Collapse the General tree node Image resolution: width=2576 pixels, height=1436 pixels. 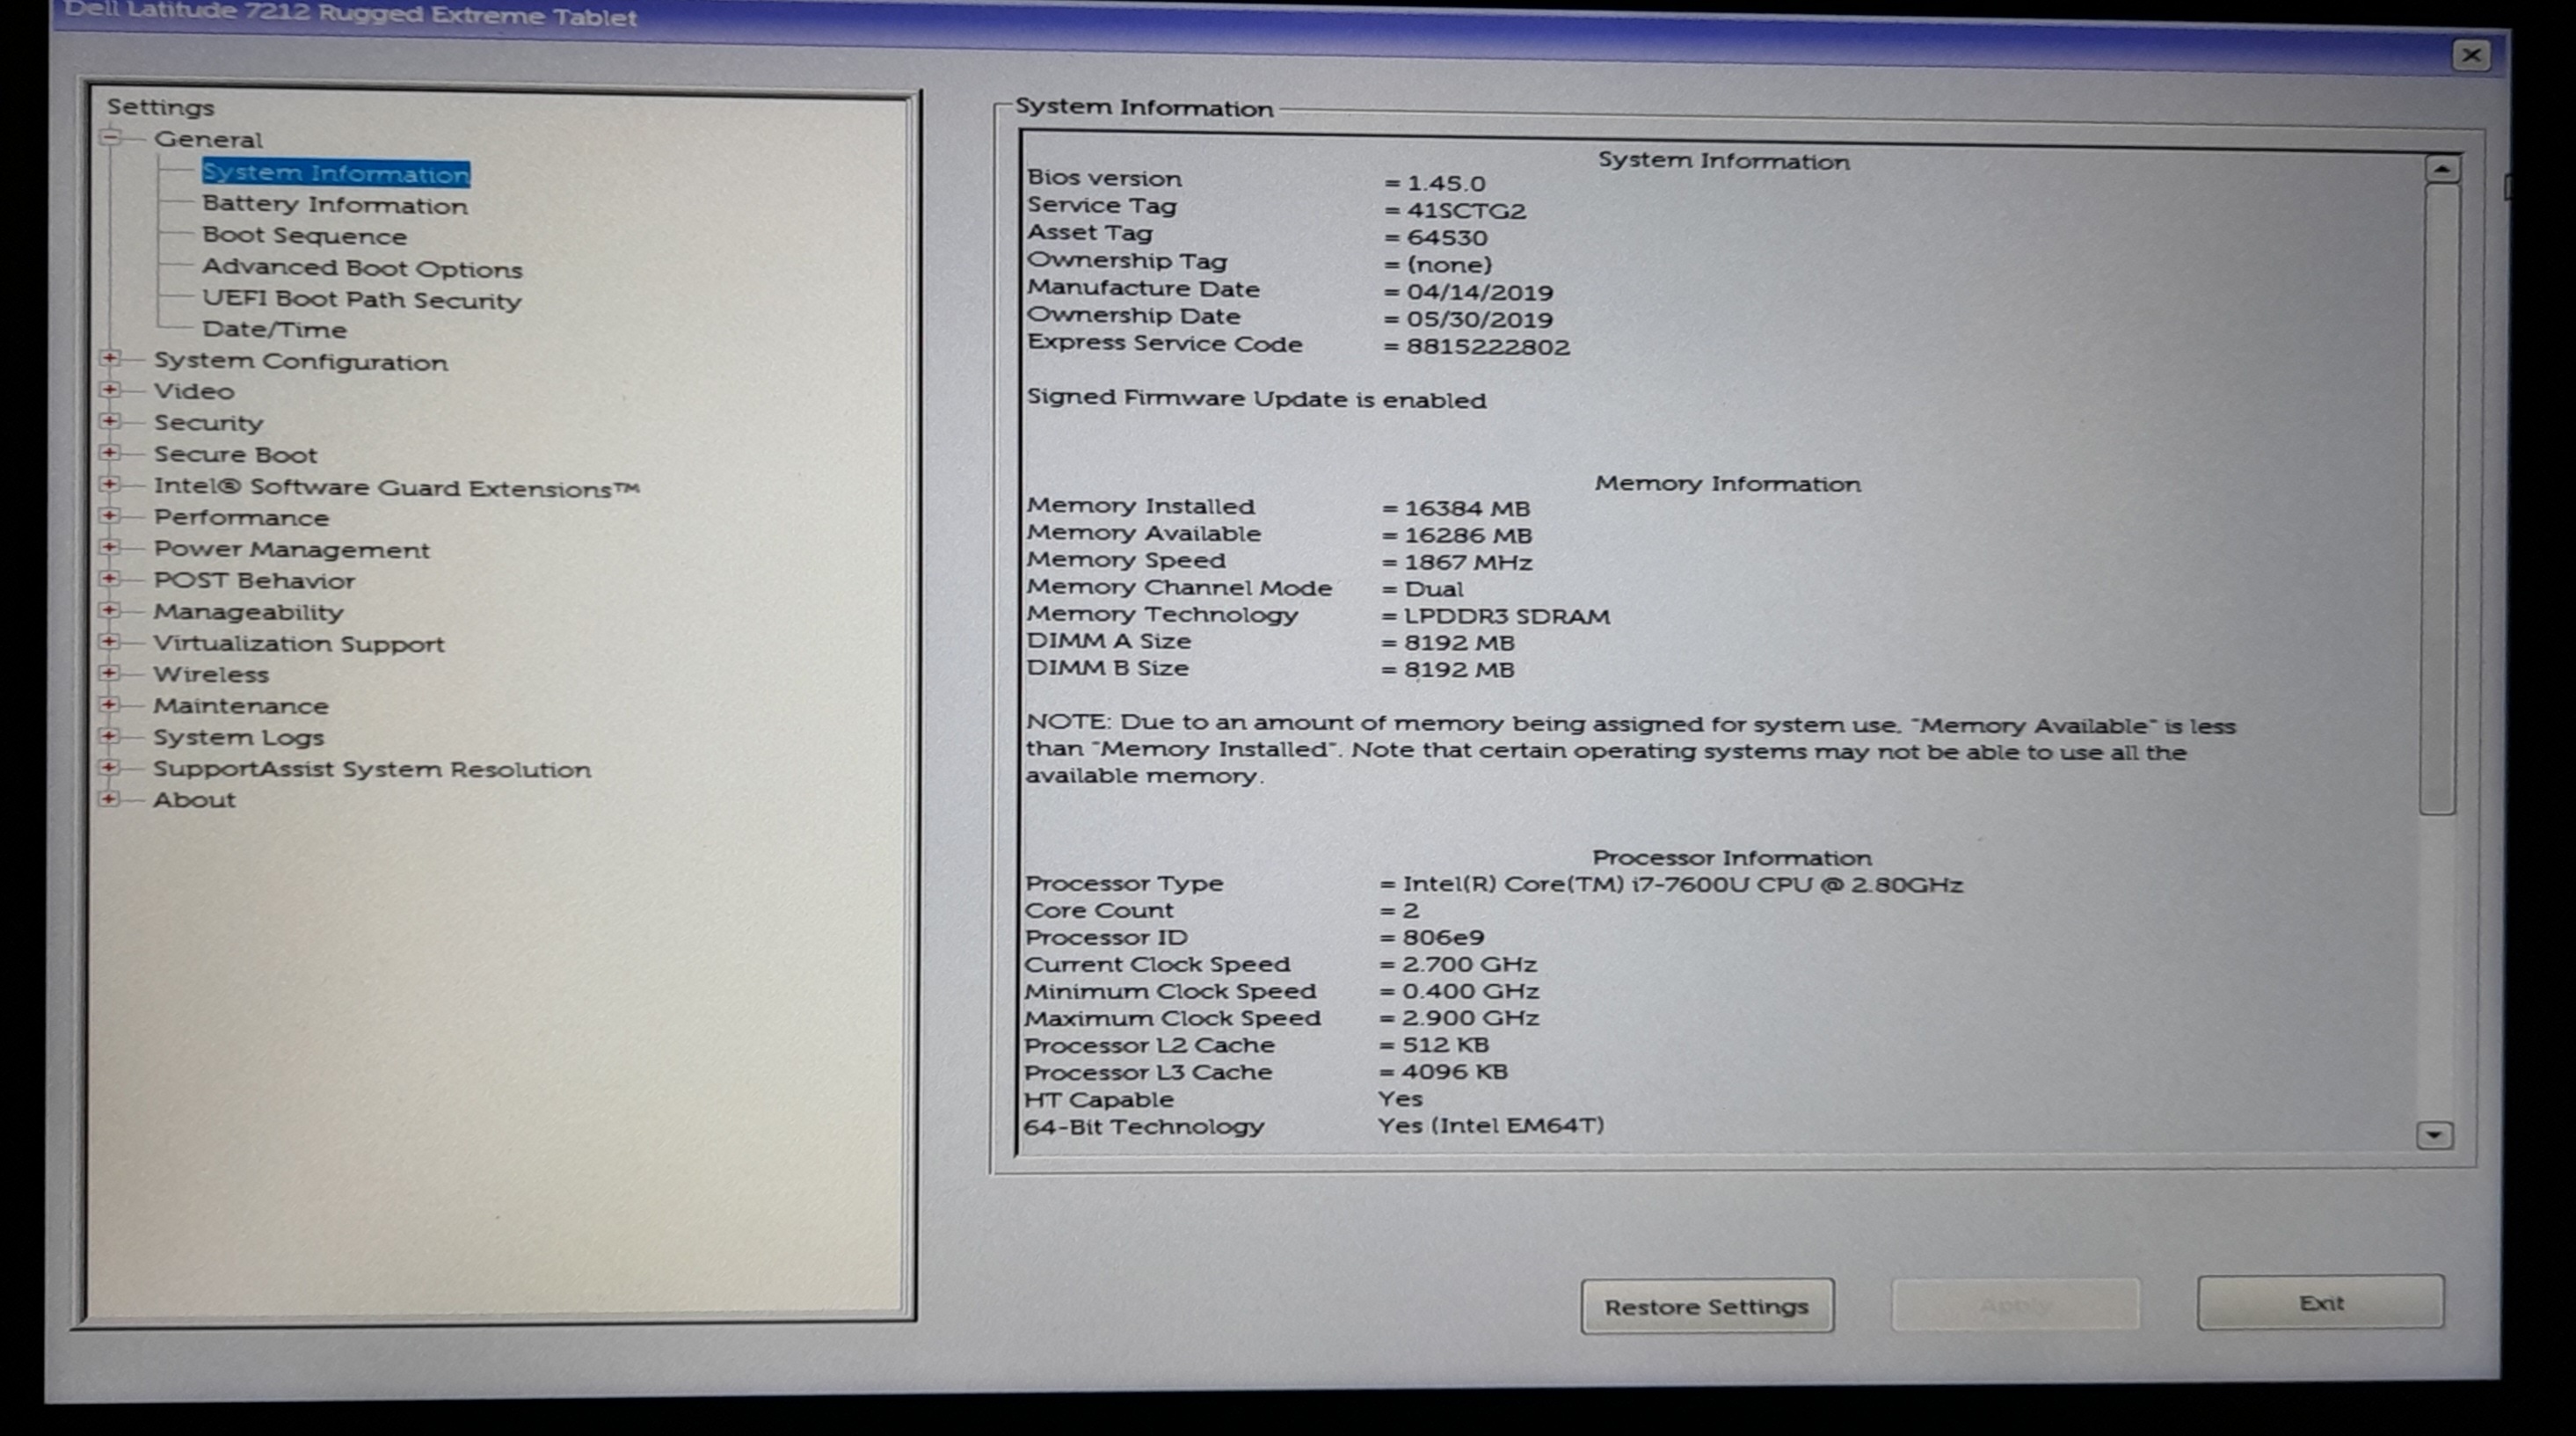[110, 138]
